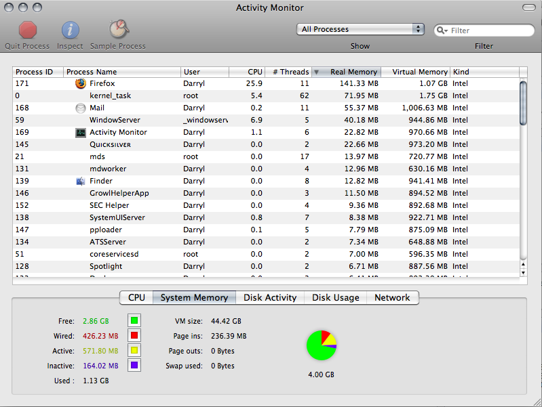Select the coreservicesd process row
542x407 pixels.
[x=266, y=254]
